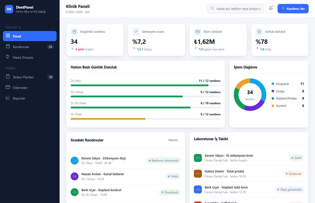This screenshot has width=315, height=203.
Task: Click the Panel grid icon in sidebar
Action: pos(8,35)
